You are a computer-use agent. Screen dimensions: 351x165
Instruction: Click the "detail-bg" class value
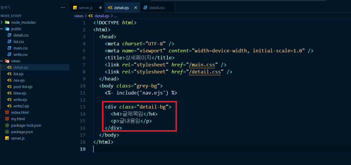(x=152, y=107)
